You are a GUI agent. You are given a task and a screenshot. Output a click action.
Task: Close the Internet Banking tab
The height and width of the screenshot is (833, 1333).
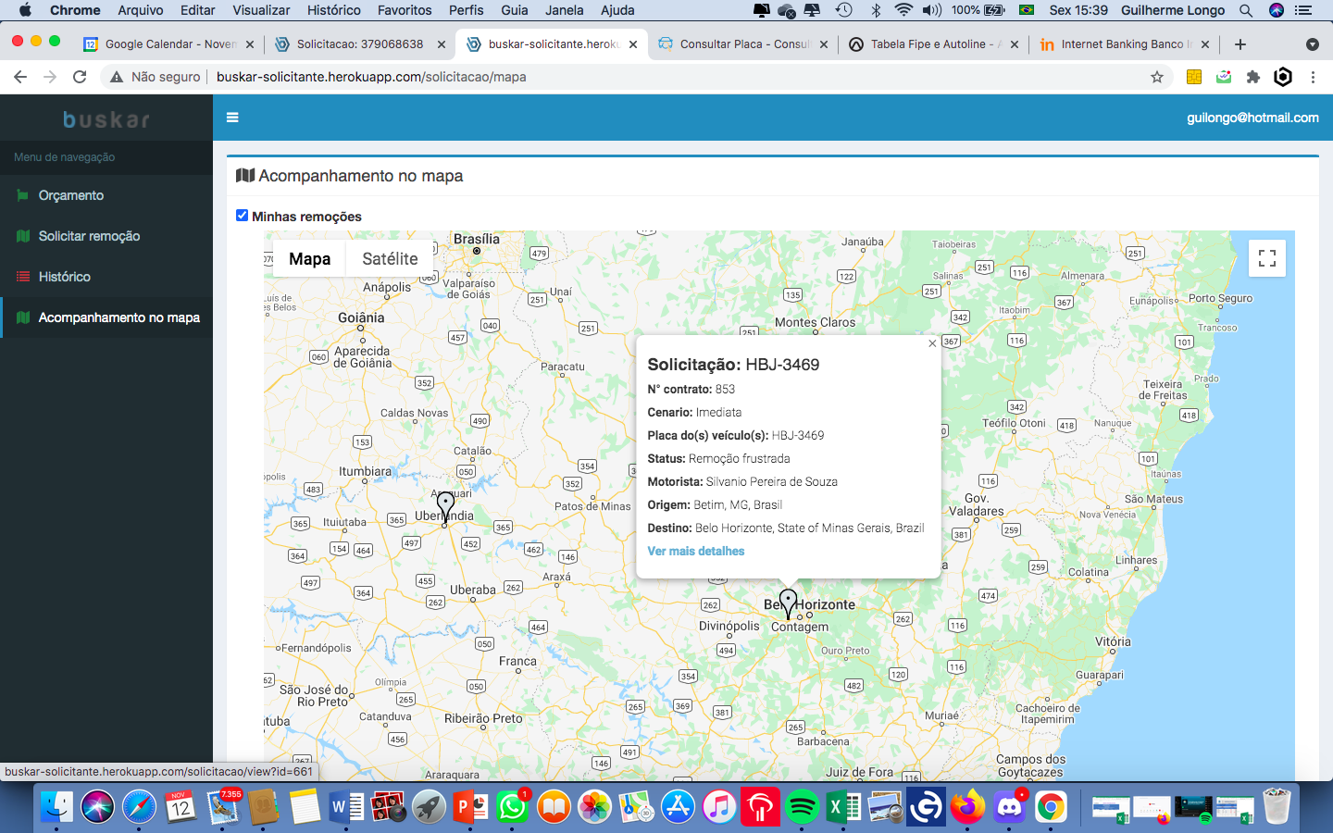(x=1205, y=44)
